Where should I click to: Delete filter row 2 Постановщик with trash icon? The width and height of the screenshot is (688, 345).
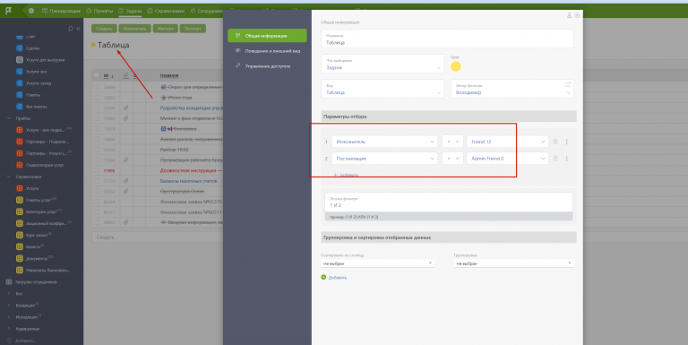tap(555, 159)
